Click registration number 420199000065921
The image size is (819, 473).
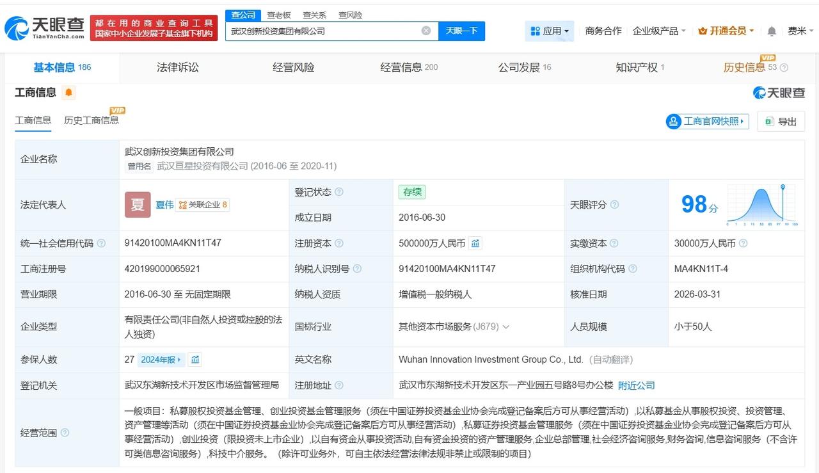point(163,269)
